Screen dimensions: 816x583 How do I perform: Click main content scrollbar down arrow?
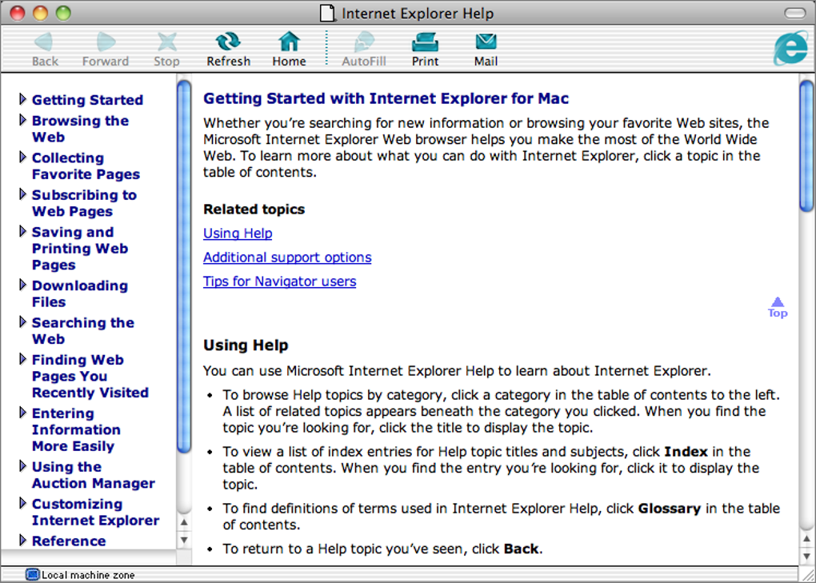pos(806,557)
